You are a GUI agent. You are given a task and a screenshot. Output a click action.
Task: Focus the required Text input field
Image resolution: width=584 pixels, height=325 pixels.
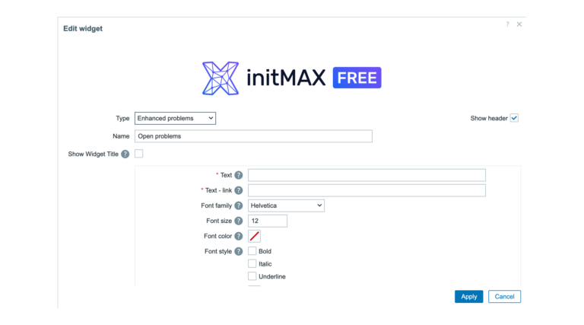click(367, 175)
